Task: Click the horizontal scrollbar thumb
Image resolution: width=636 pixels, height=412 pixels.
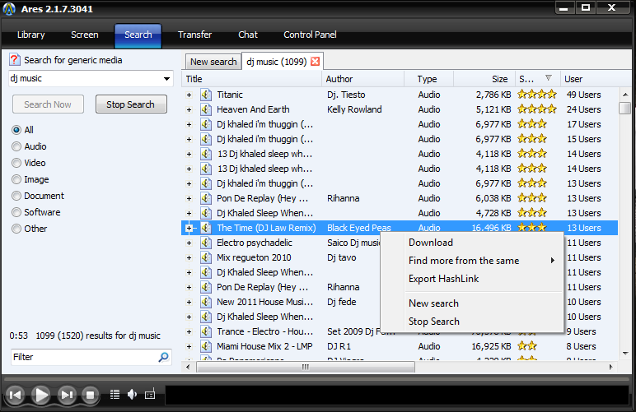Action: (306, 367)
